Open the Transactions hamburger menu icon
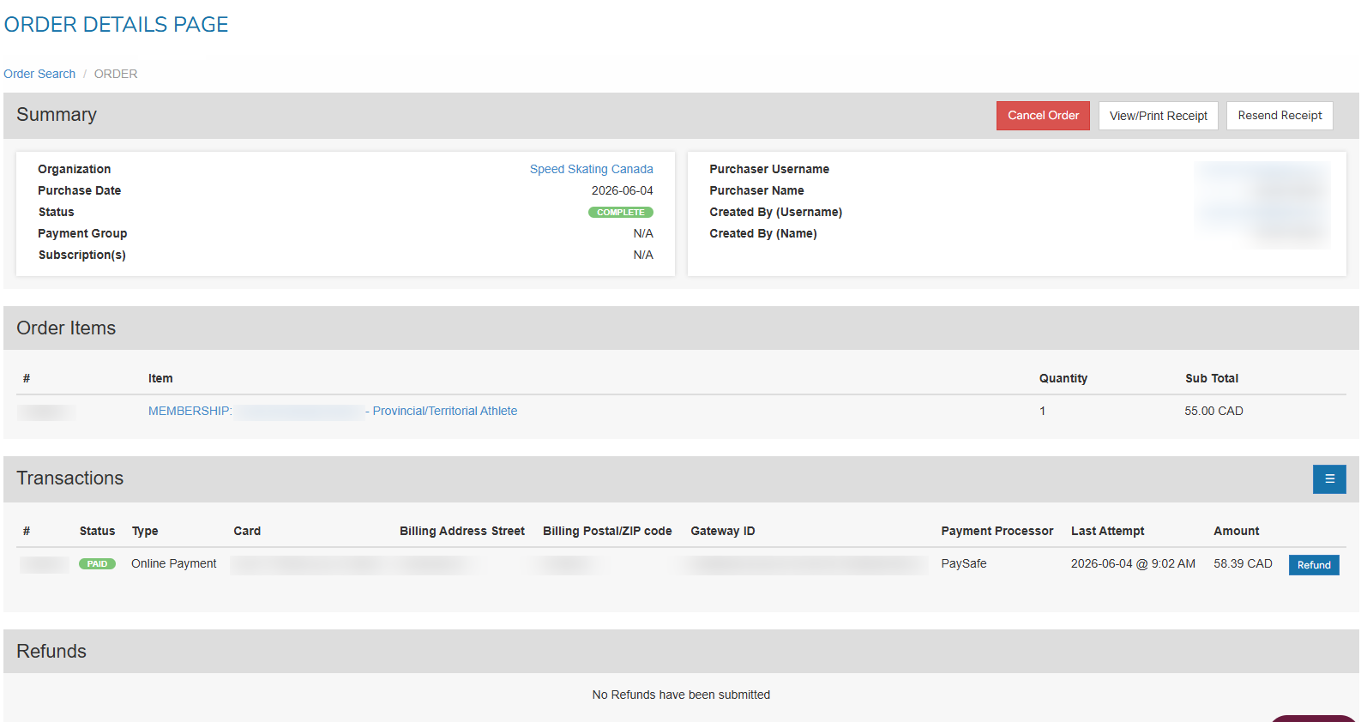The image size is (1361, 722). [1329, 479]
